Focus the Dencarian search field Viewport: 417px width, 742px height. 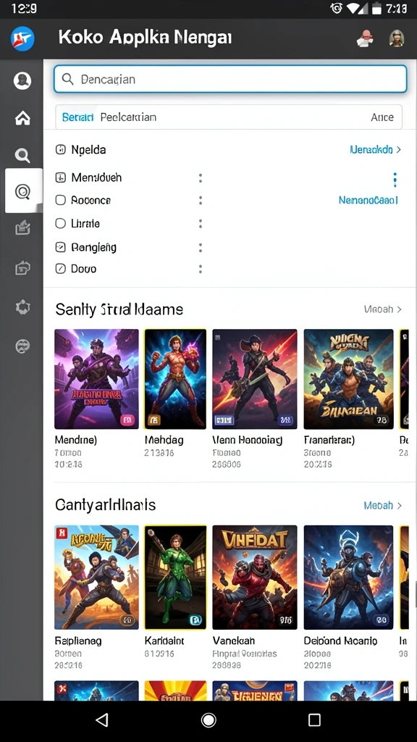click(x=230, y=79)
